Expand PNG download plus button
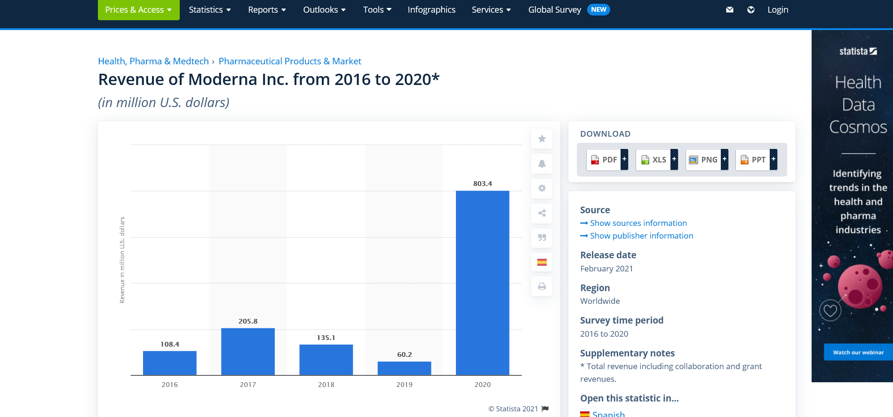893x417 pixels. 725,160
